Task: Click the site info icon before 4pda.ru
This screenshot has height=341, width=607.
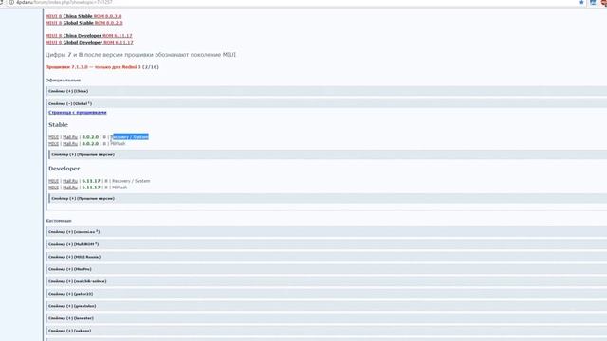Action: click(x=11, y=2)
